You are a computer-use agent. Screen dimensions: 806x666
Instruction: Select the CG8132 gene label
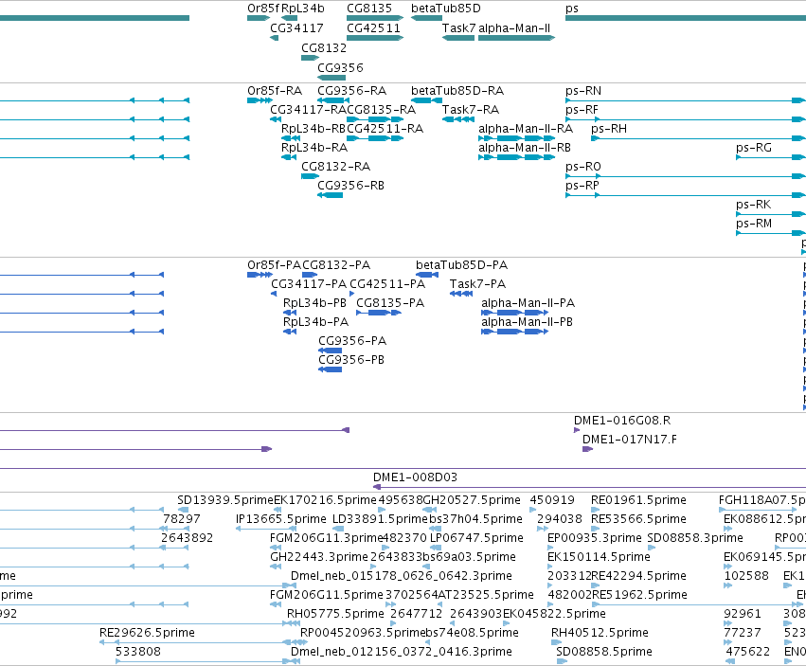pyautogui.click(x=324, y=47)
